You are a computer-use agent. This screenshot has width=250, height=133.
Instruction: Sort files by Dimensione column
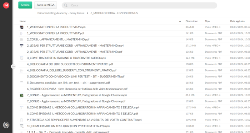click(192, 21)
